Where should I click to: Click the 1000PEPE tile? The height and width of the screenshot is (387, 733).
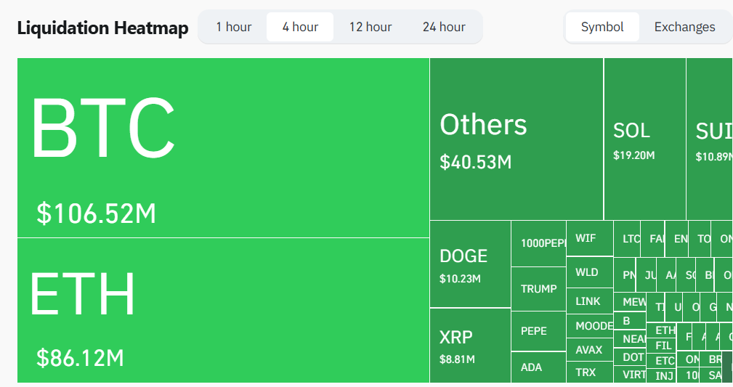pyautogui.click(x=539, y=243)
